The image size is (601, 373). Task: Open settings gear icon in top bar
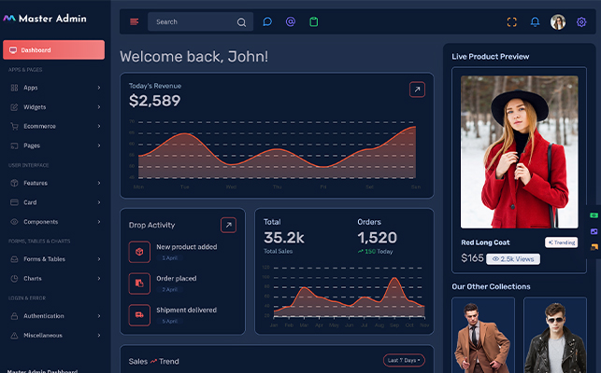[x=581, y=21]
